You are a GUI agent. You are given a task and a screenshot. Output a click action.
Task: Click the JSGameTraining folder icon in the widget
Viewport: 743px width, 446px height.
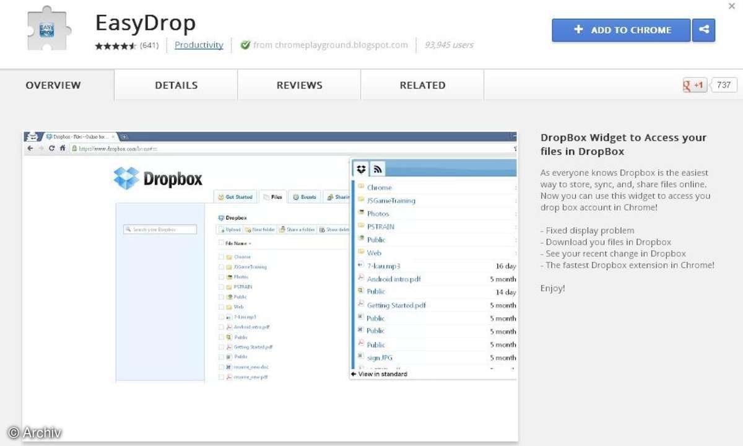click(x=361, y=199)
